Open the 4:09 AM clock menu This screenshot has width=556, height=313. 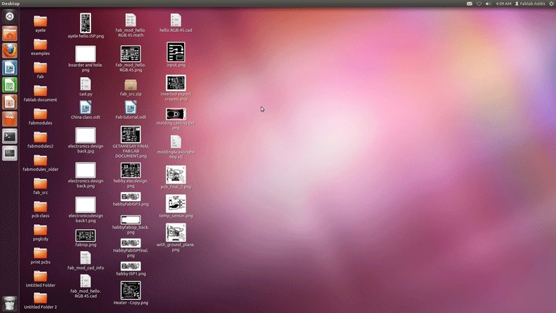[503, 3]
